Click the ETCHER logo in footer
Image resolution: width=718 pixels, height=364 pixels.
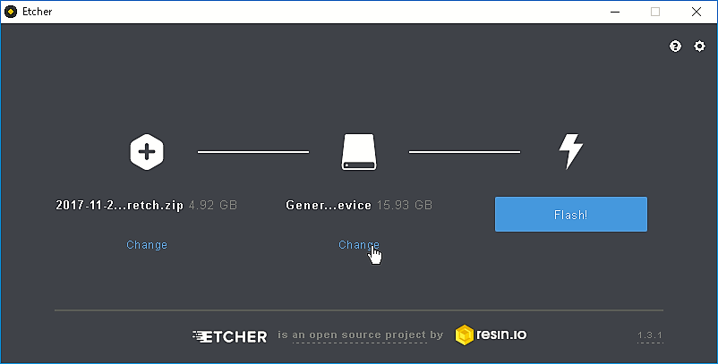(229, 337)
